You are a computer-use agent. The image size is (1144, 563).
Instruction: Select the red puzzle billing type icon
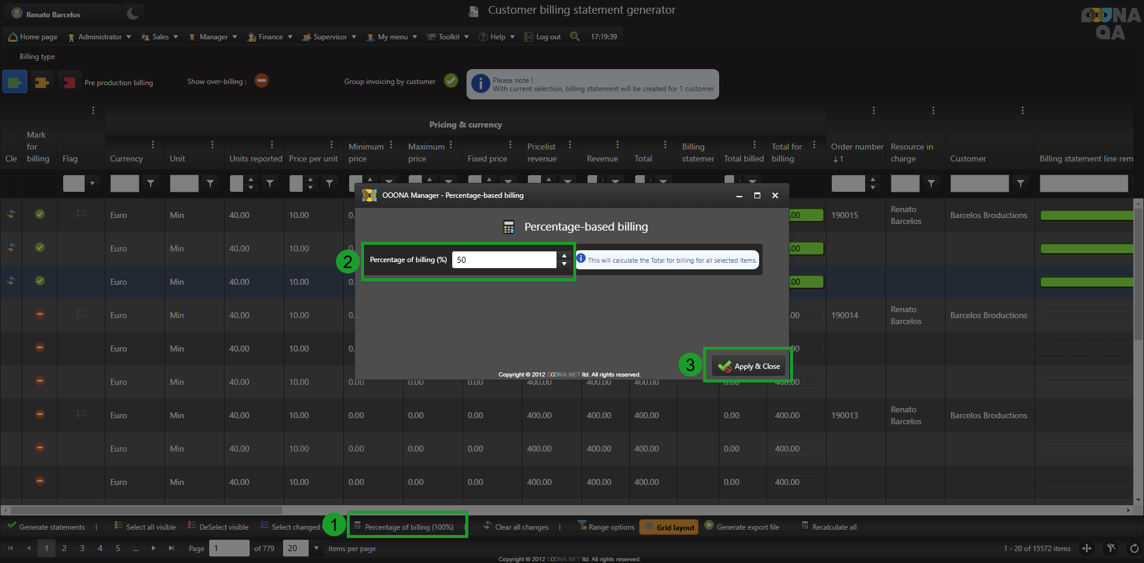click(x=69, y=82)
